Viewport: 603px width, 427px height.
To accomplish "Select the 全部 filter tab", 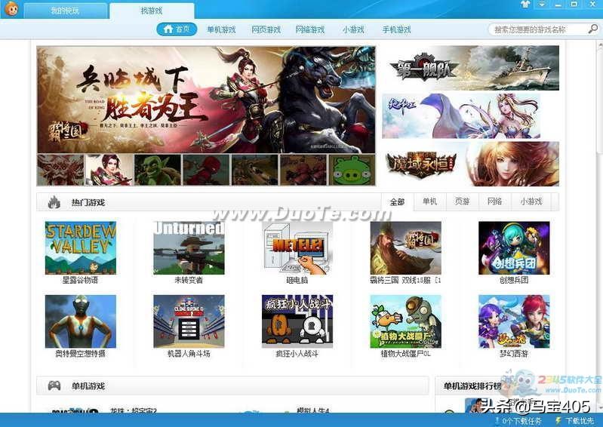I will [x=397, y=201].
